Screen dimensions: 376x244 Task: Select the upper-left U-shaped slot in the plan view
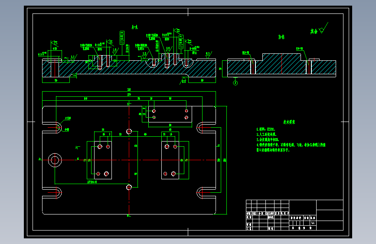pyautogui.click(x=52, y=128)
